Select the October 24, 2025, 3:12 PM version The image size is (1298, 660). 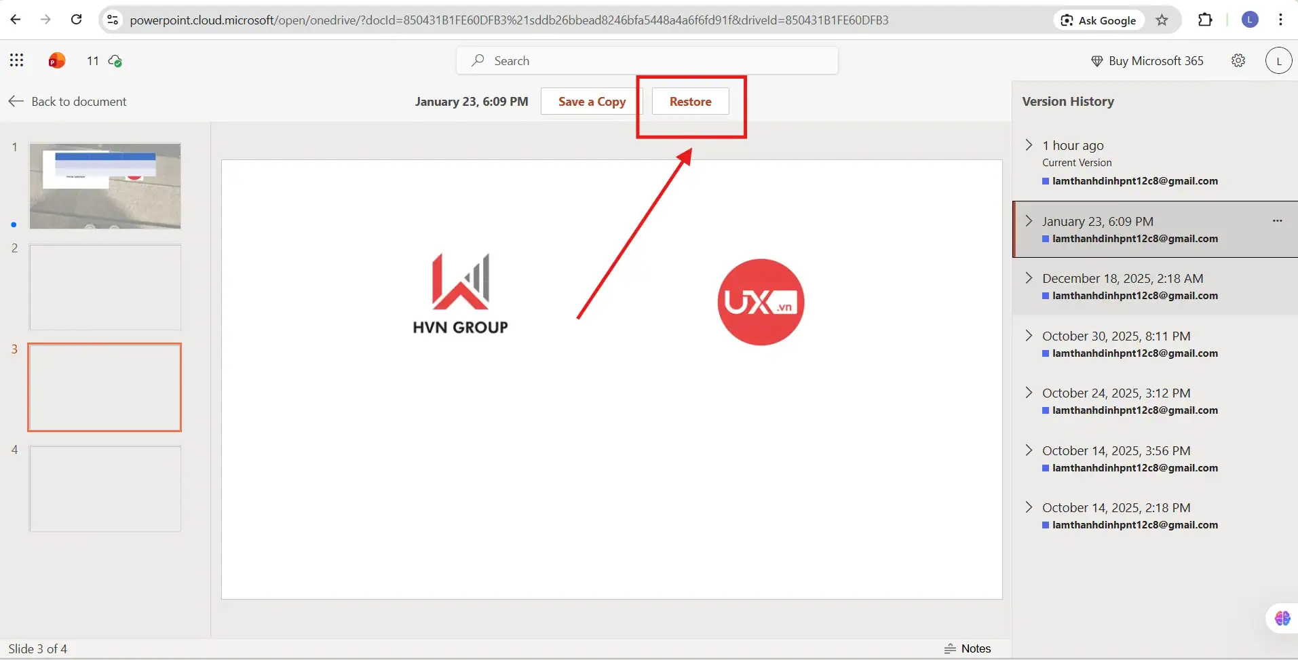(1115, 393)
